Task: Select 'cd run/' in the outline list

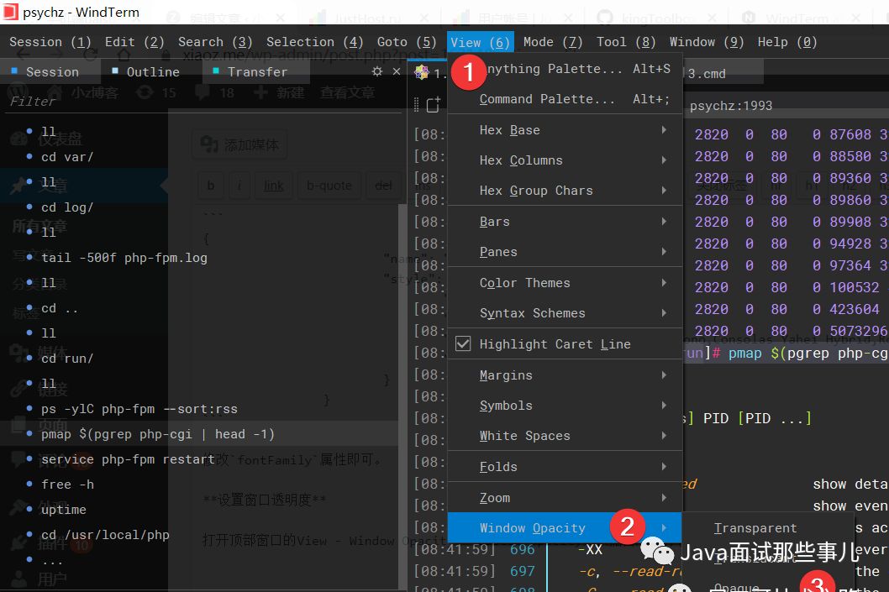Action: click(67, 359)
